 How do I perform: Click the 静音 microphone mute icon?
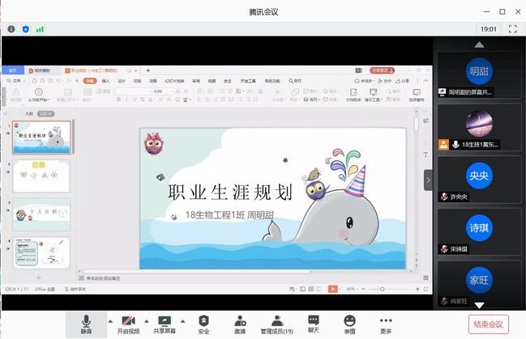point(86,321)
